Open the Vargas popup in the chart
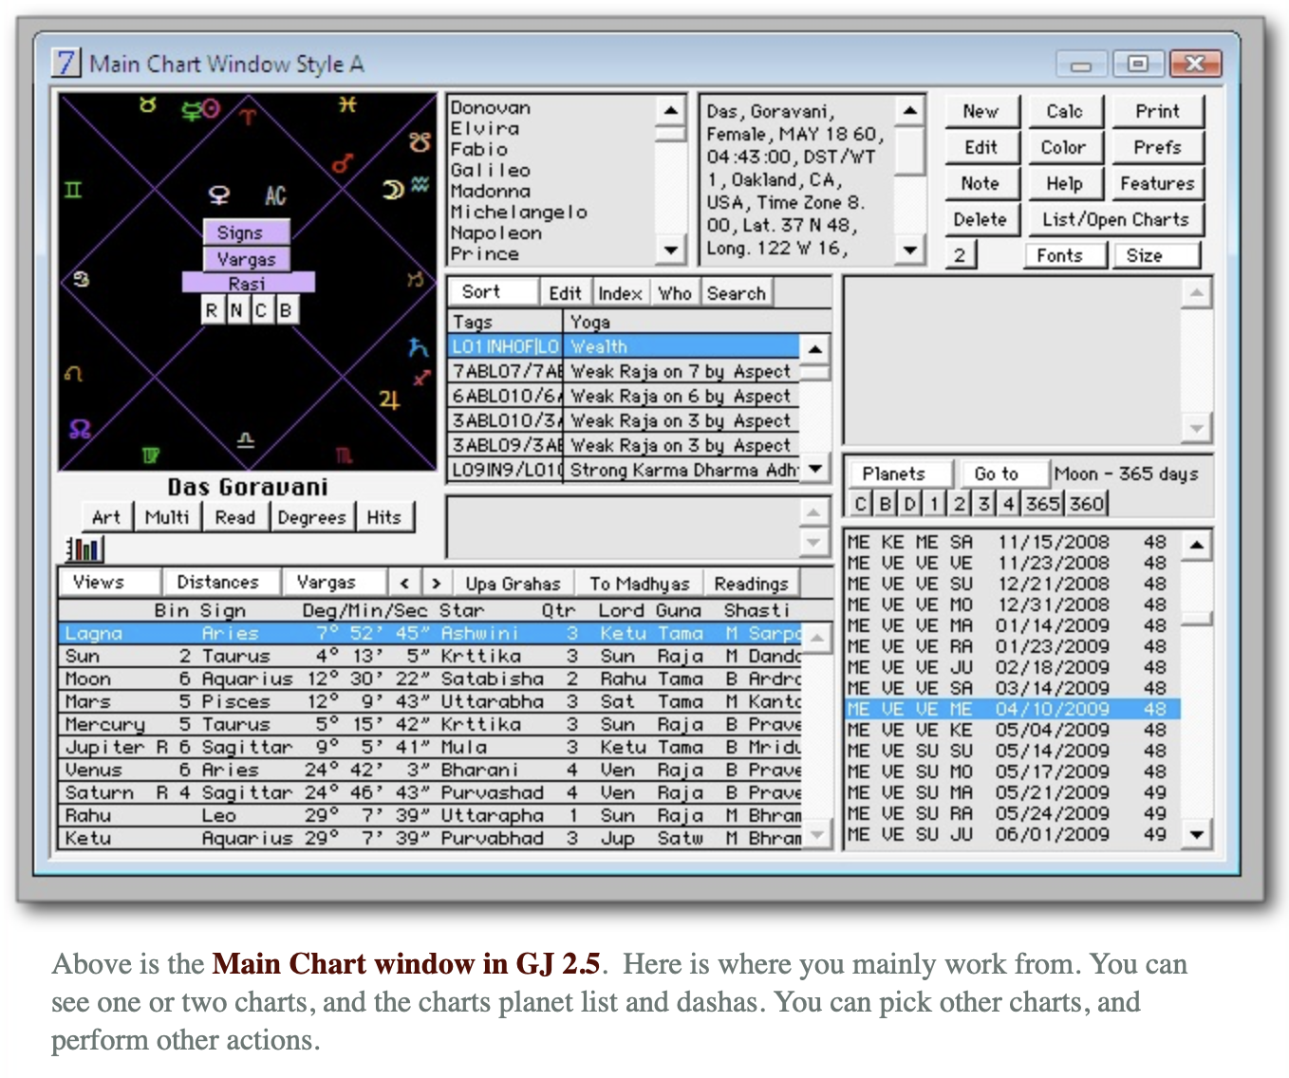 click(x=246, y=259)
